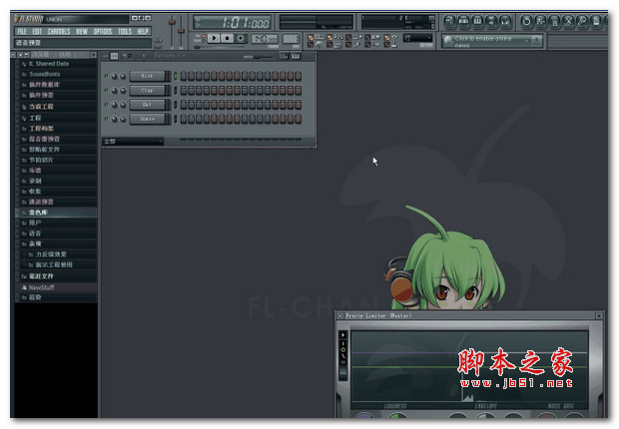
Task: Open the channel filter group dropdown
Action: pos(133,142)
